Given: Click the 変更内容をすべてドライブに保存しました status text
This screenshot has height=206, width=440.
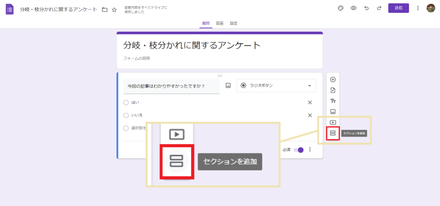Looking at the screenshot, I should coord(146,10).
